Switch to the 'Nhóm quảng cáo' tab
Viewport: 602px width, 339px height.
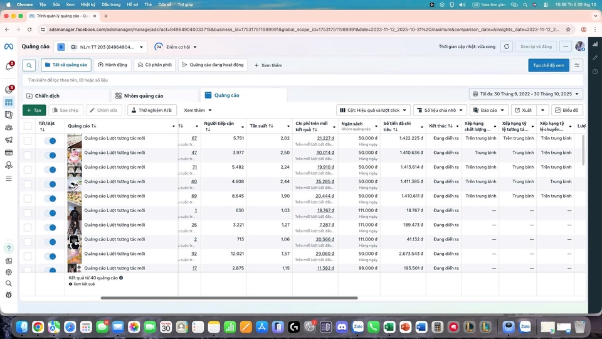[x=139, y=95]
